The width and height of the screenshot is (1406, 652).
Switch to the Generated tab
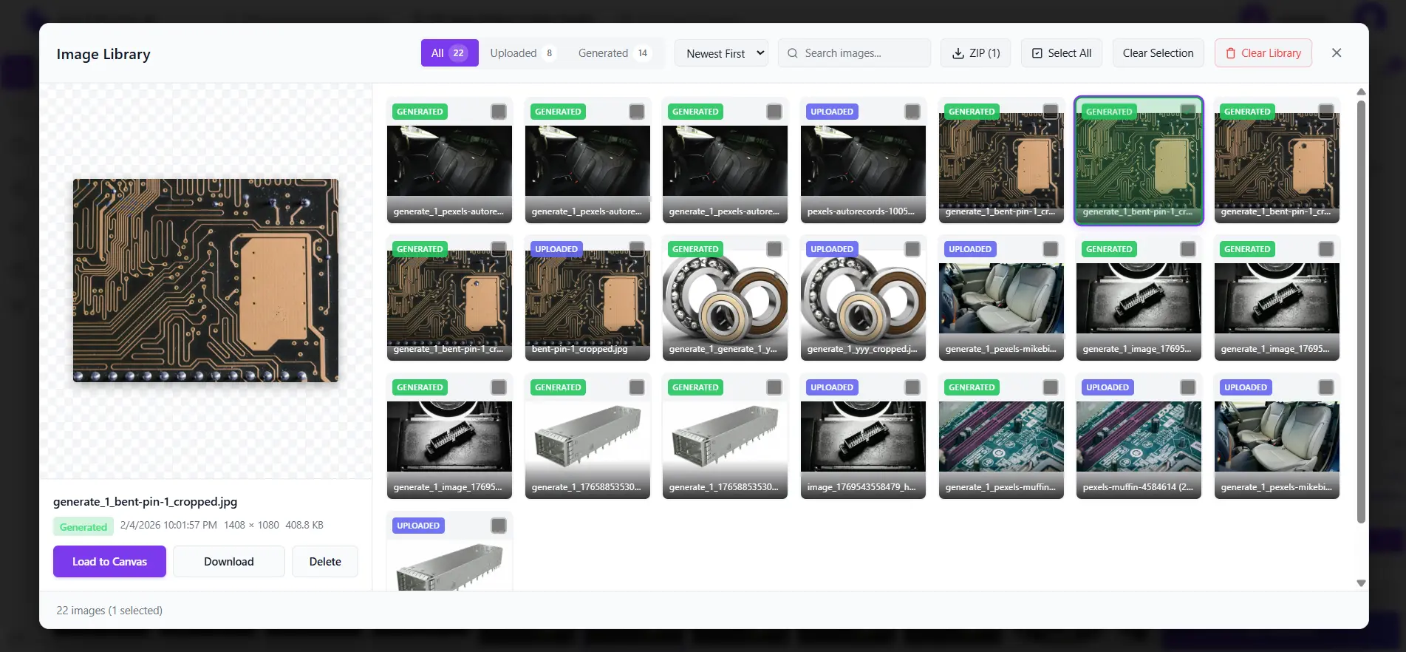click(x=612, y=53)
